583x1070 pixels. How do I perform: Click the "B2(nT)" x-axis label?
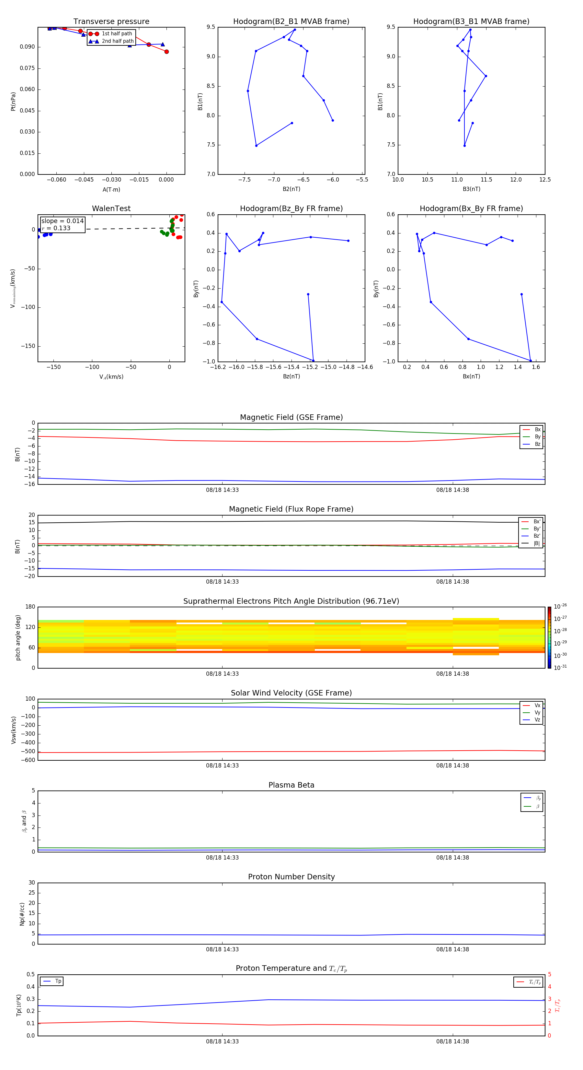291,189
